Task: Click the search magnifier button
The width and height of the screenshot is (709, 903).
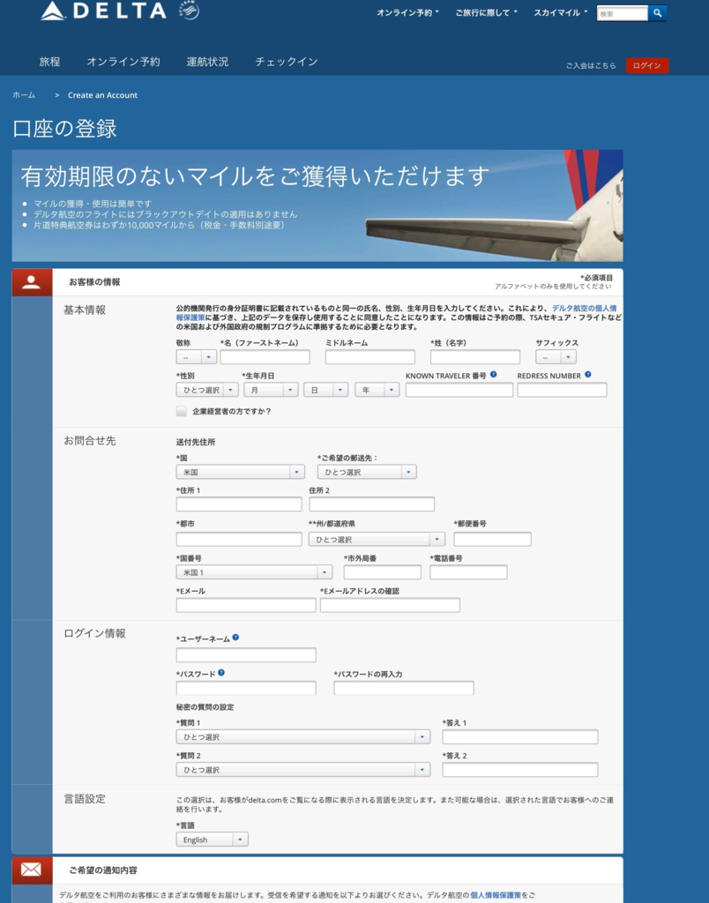Action: coord(657,12)
